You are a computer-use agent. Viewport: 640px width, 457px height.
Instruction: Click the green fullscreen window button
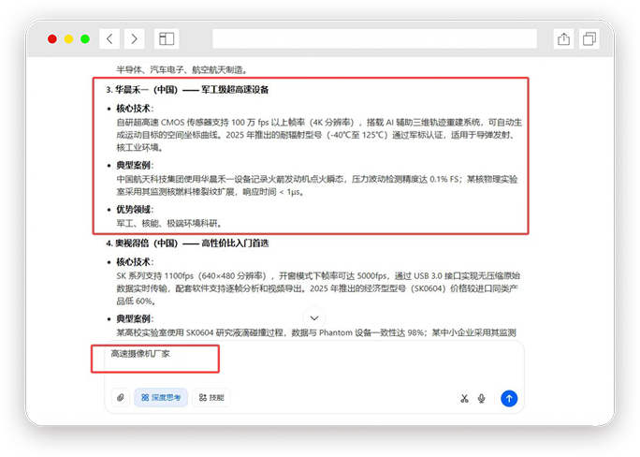coord(85,38)
